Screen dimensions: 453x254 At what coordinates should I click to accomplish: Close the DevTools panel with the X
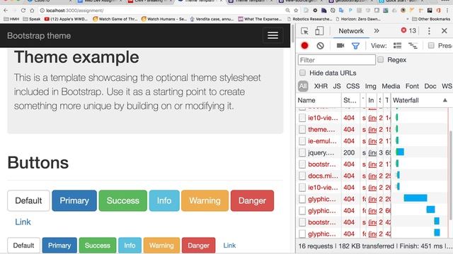click(x=445, y=31)
